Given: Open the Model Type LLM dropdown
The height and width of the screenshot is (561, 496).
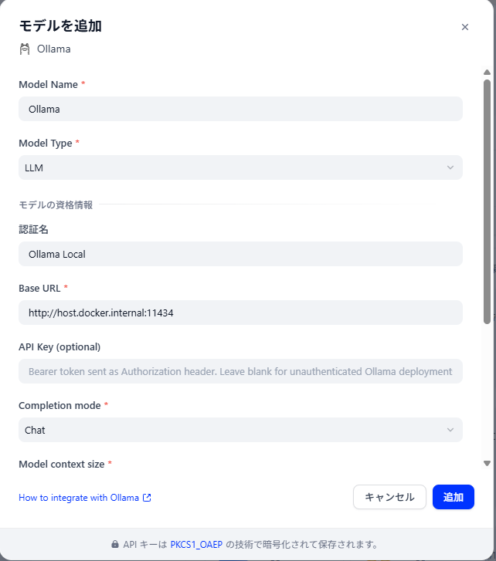Looking at the screenshot, I should 240,167.
